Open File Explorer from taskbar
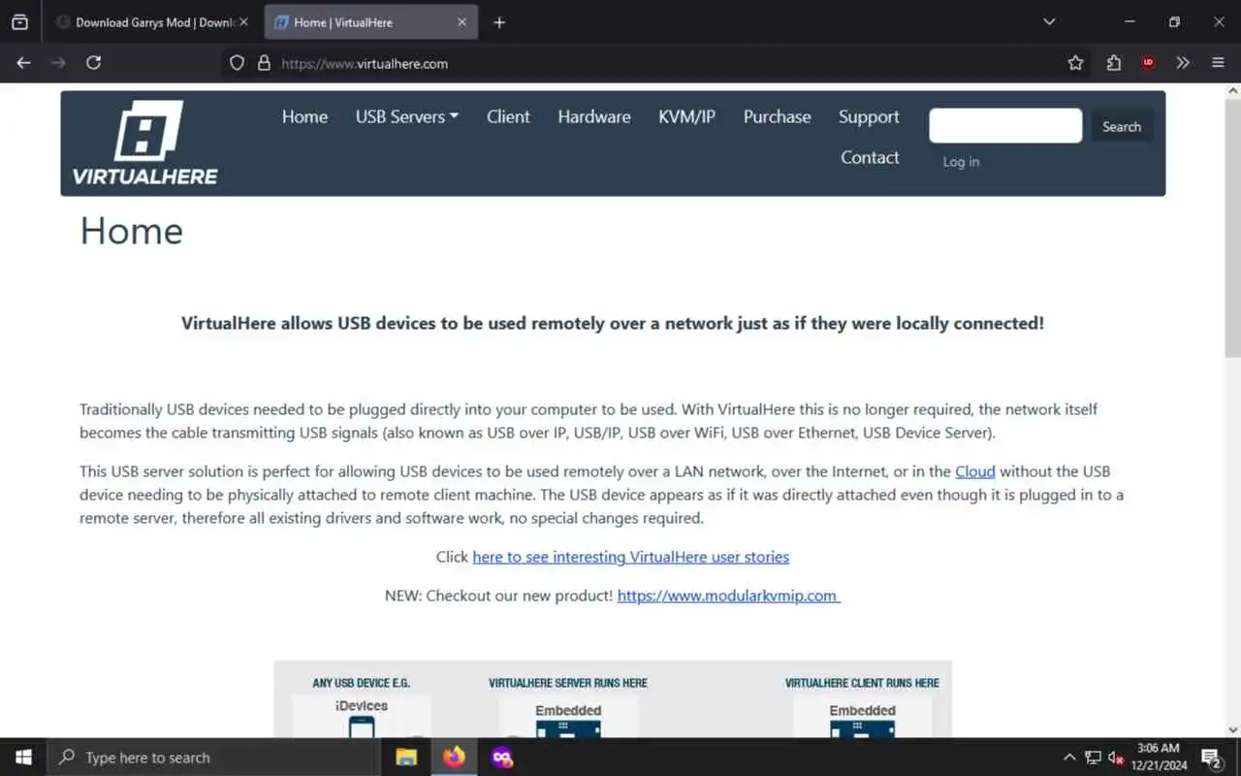The image size is (1241, 776). (x=407, y=758)
